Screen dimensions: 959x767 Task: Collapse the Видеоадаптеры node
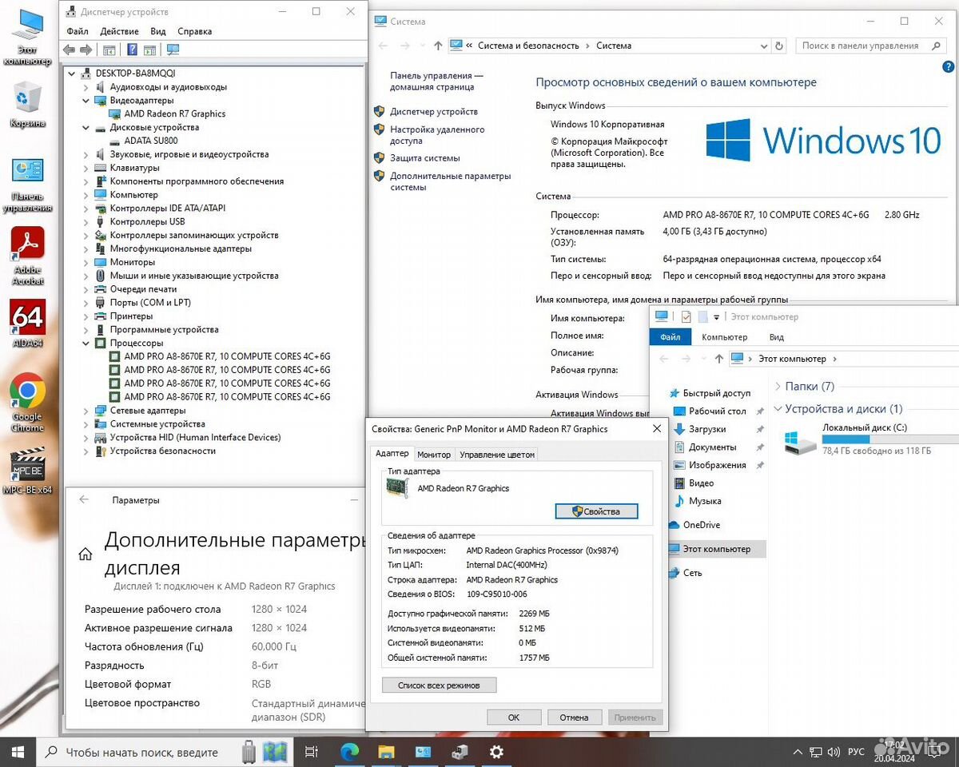click(87, 101)
